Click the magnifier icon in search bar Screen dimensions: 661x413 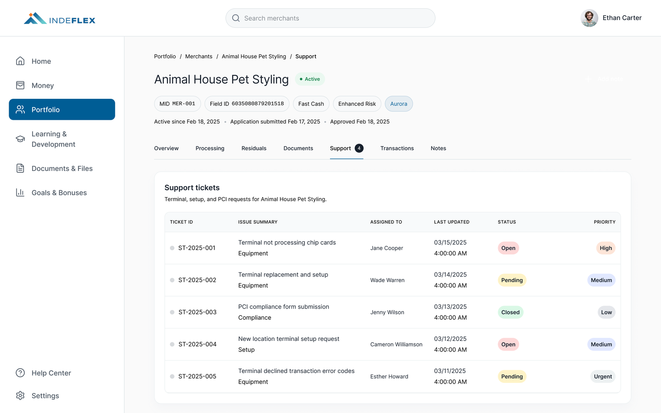pyautogui.click(x=236, y=18)
